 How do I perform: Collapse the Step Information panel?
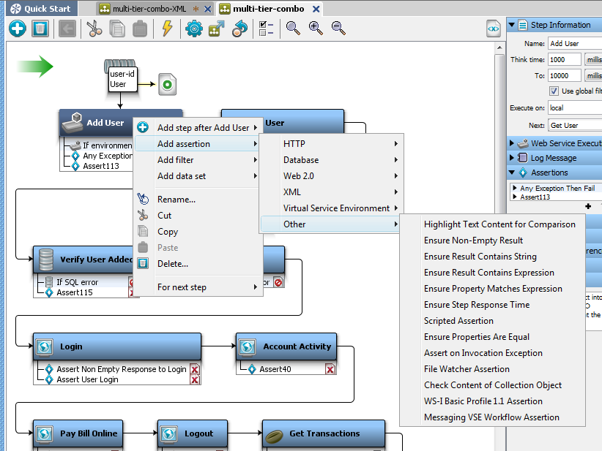coord(512,25)
